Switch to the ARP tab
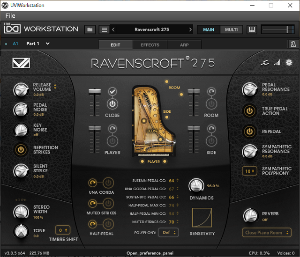Viewport: 300px width, 257px height. pos(184,45)
